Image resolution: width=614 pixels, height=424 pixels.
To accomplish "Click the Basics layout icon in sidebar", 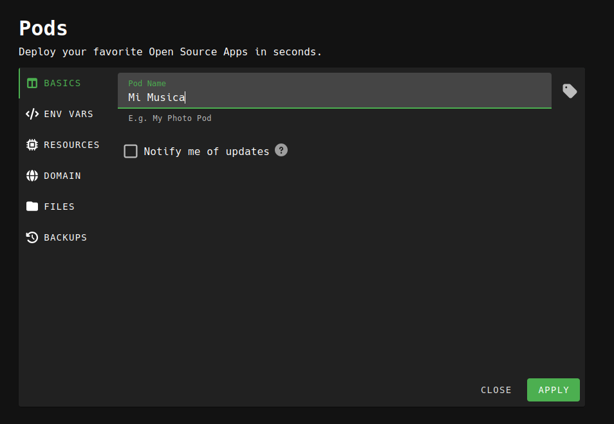I will pyautogui.click(x=32, y=83).
